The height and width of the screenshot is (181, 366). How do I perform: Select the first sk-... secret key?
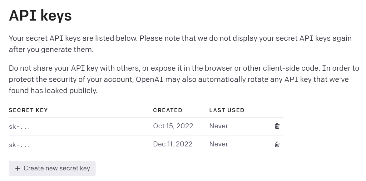19,126
